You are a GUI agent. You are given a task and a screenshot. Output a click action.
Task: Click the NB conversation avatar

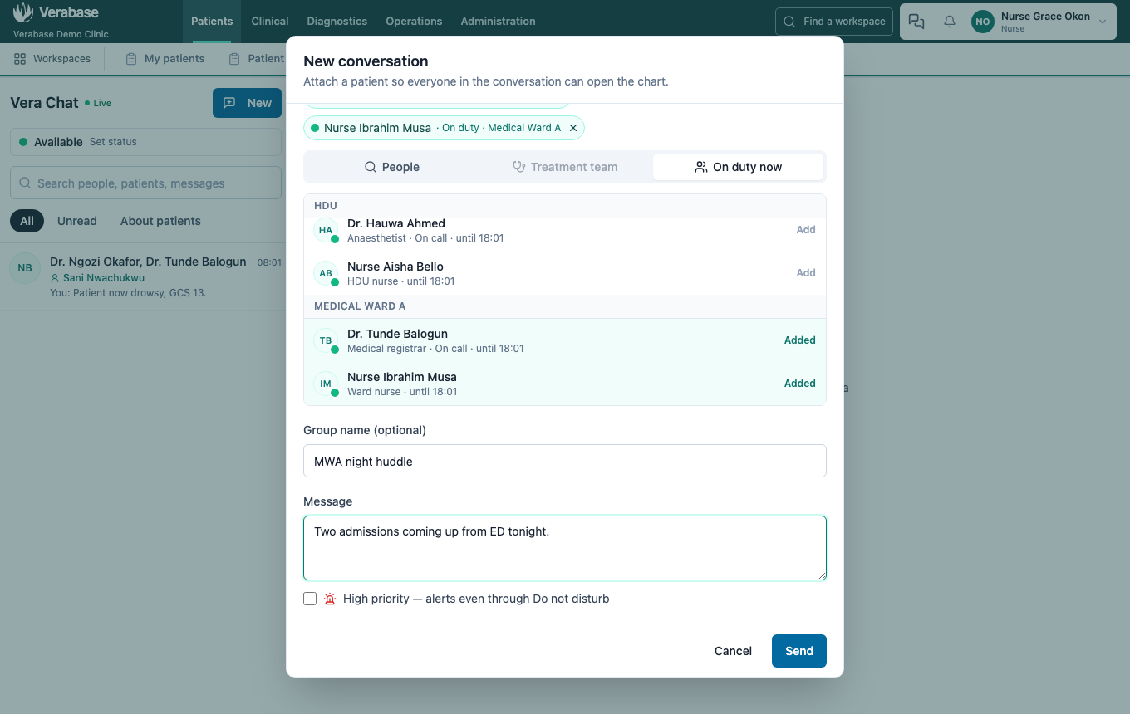tap(25, 268)
